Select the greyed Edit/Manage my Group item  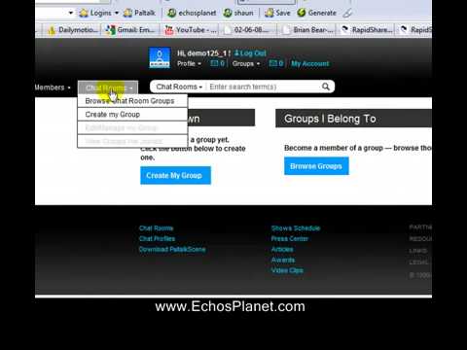[x=132, y=127]
